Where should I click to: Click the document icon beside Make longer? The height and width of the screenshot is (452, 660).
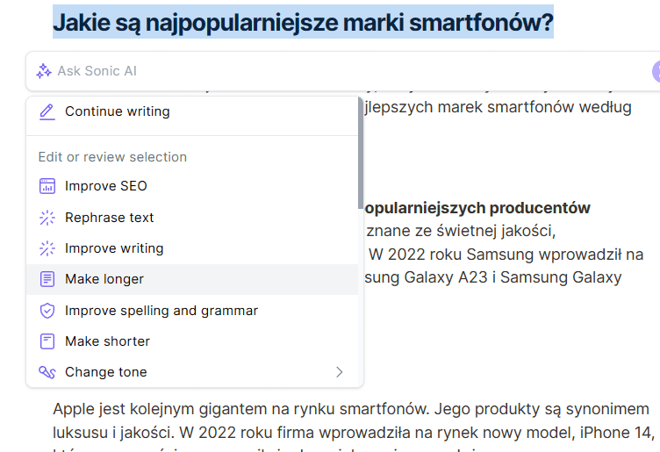(47, 279)
